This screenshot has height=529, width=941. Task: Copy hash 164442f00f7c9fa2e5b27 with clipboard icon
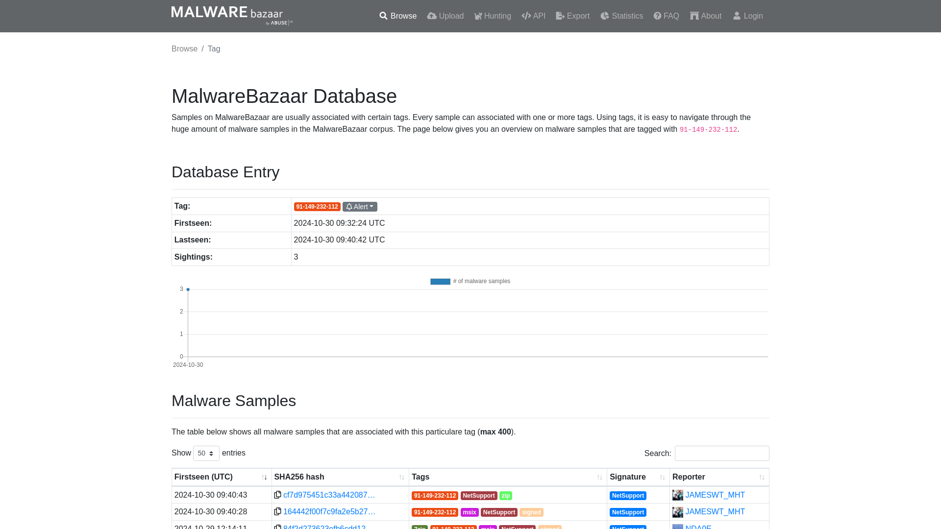coord(277,511)
